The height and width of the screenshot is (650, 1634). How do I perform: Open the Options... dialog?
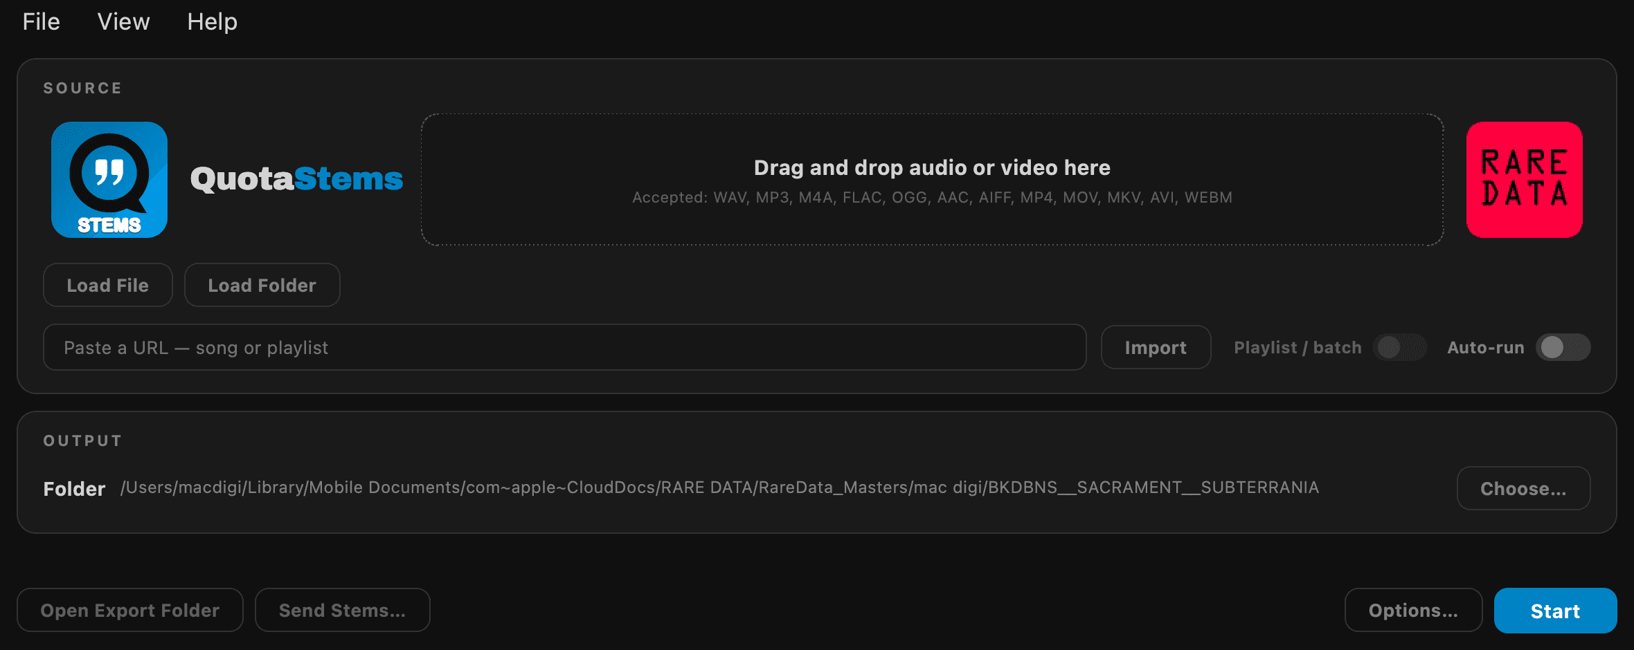[x=1413, y=610]
